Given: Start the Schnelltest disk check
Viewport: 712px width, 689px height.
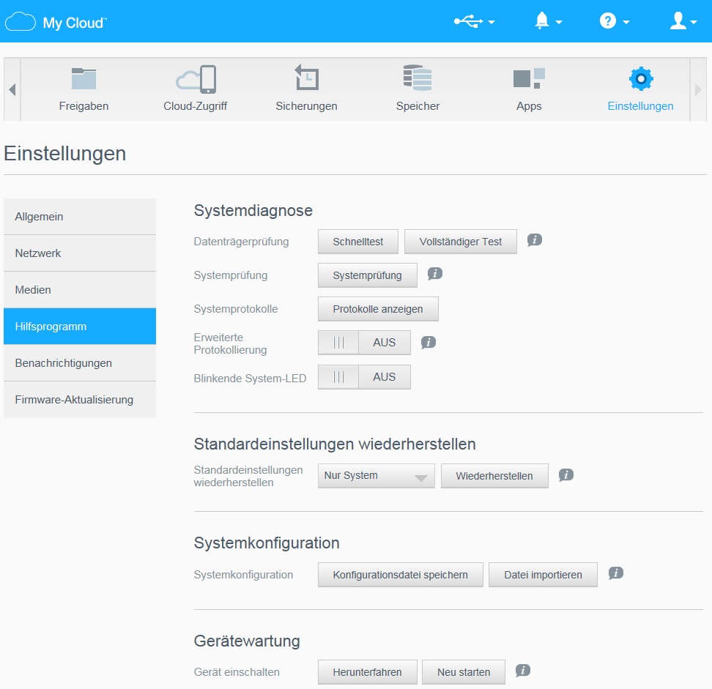Looking at the screenshot, I should pyautogui.click(x=358, y=242).
